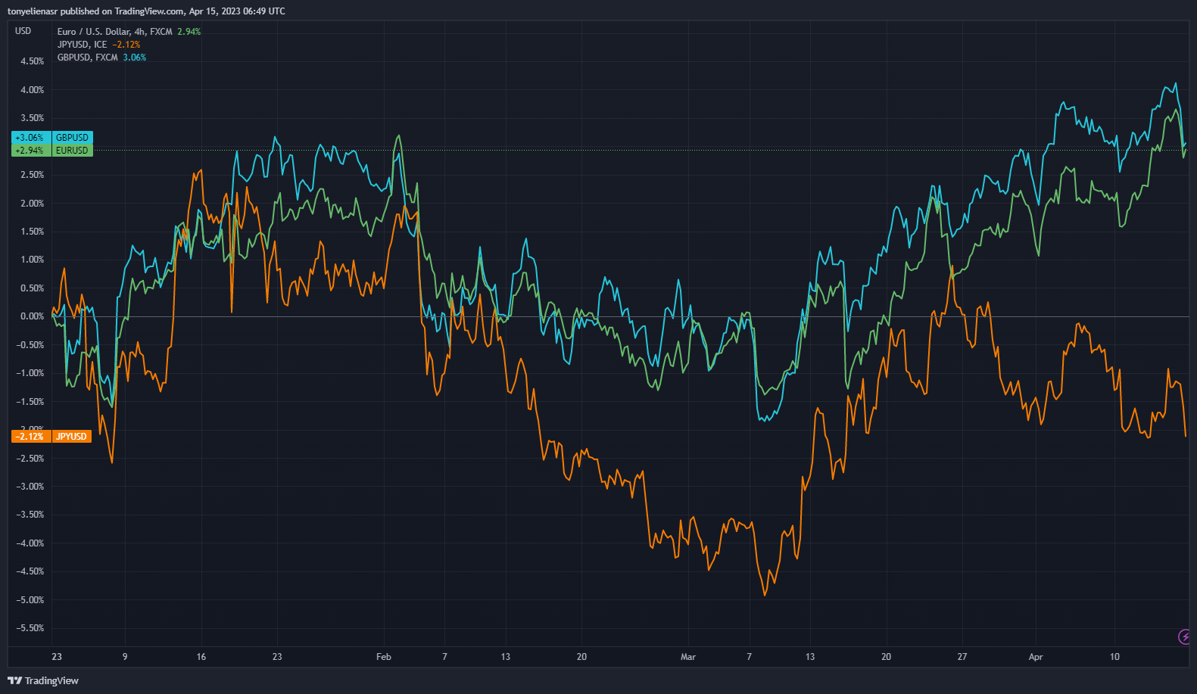Click the 2.50% price axis tick
Screen dimensions: 1197x694
pyautogui.click(x=33, y=175)
